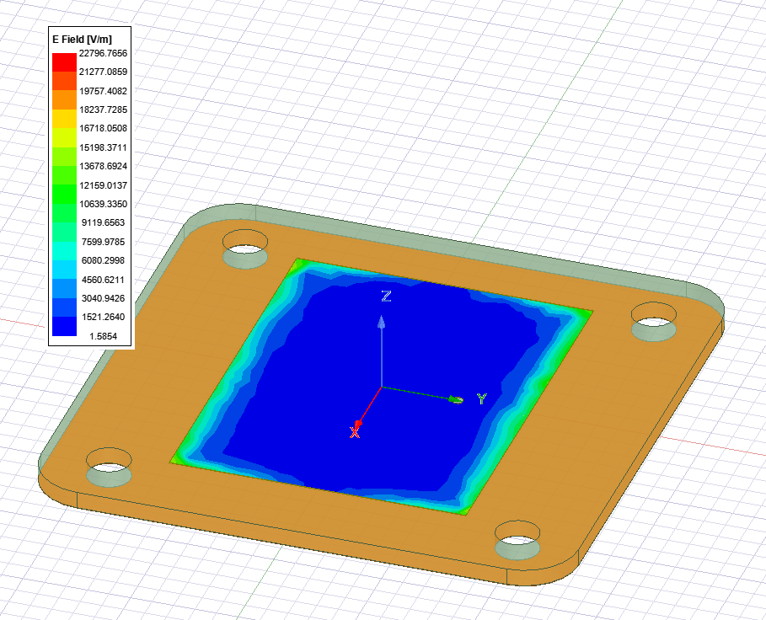Click the Y axis label

point(481,398)
